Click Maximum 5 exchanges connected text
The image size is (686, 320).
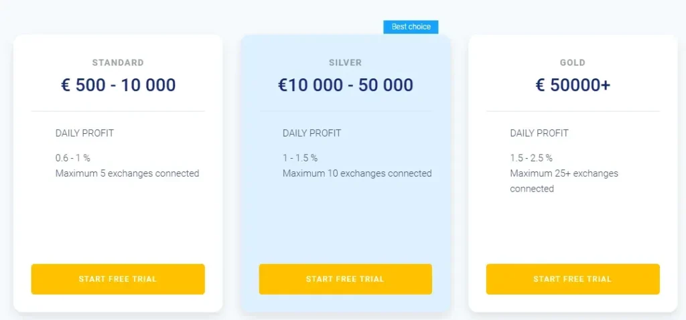(127, 173)
